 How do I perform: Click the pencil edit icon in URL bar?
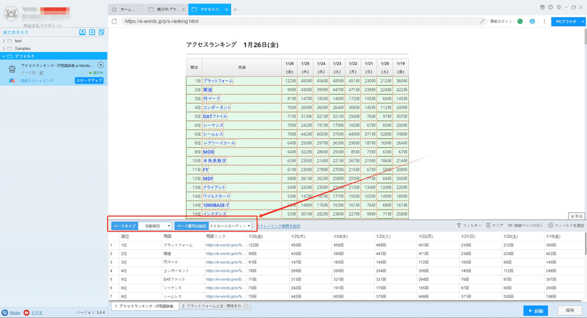[482, 21]
